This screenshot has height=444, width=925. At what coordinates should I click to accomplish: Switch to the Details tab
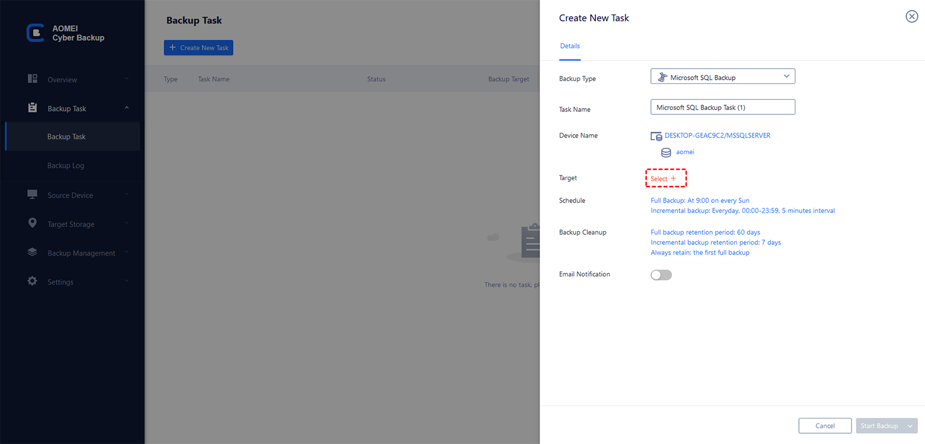570,46
